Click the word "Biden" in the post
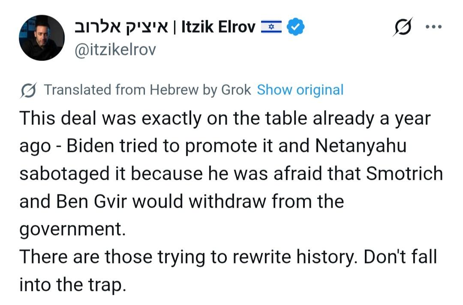The height and width of the screenshot is (305, 463). (x=89, y=146)
